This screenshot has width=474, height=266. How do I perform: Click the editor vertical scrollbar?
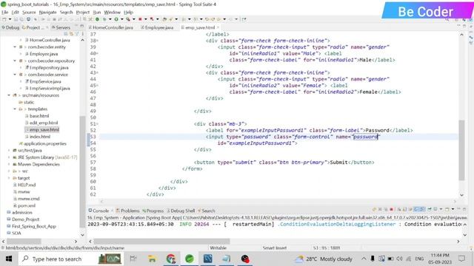pyautogui.click(x=461, y=150)
